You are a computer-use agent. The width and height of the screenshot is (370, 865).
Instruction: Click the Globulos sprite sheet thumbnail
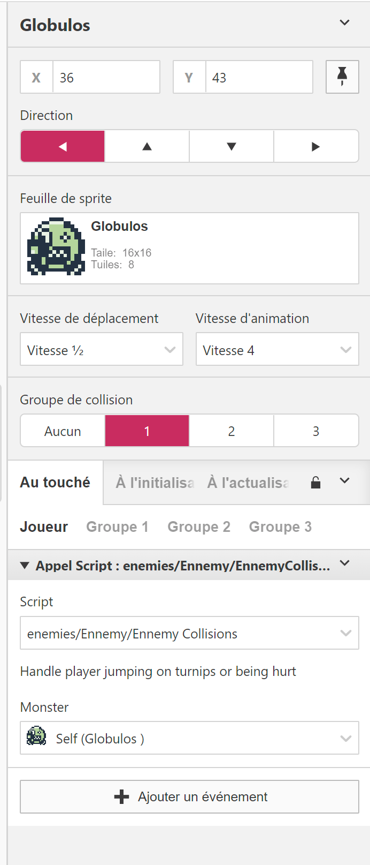click(56, 246)
